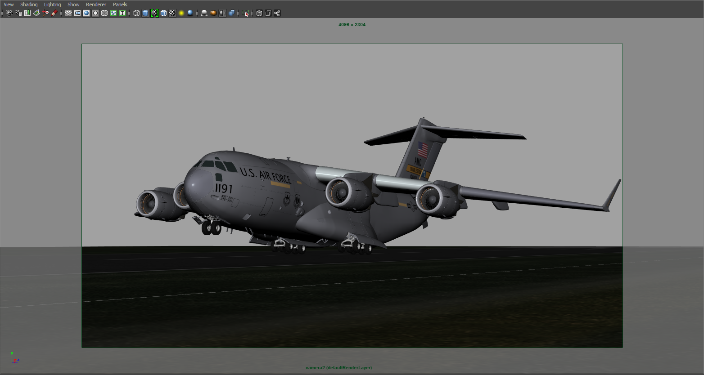
Task: Toggle the Film Gate display
Action: (77, 13)
